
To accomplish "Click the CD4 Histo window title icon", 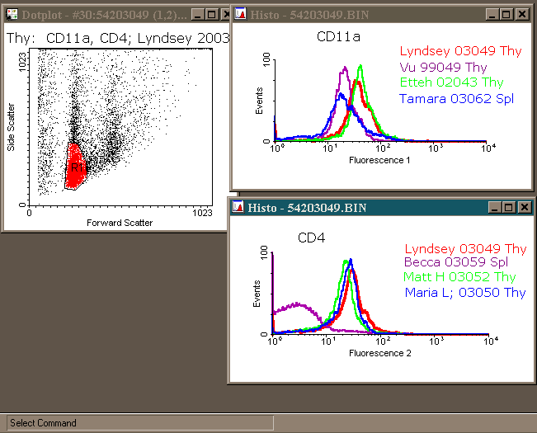I will pos(239,207).
